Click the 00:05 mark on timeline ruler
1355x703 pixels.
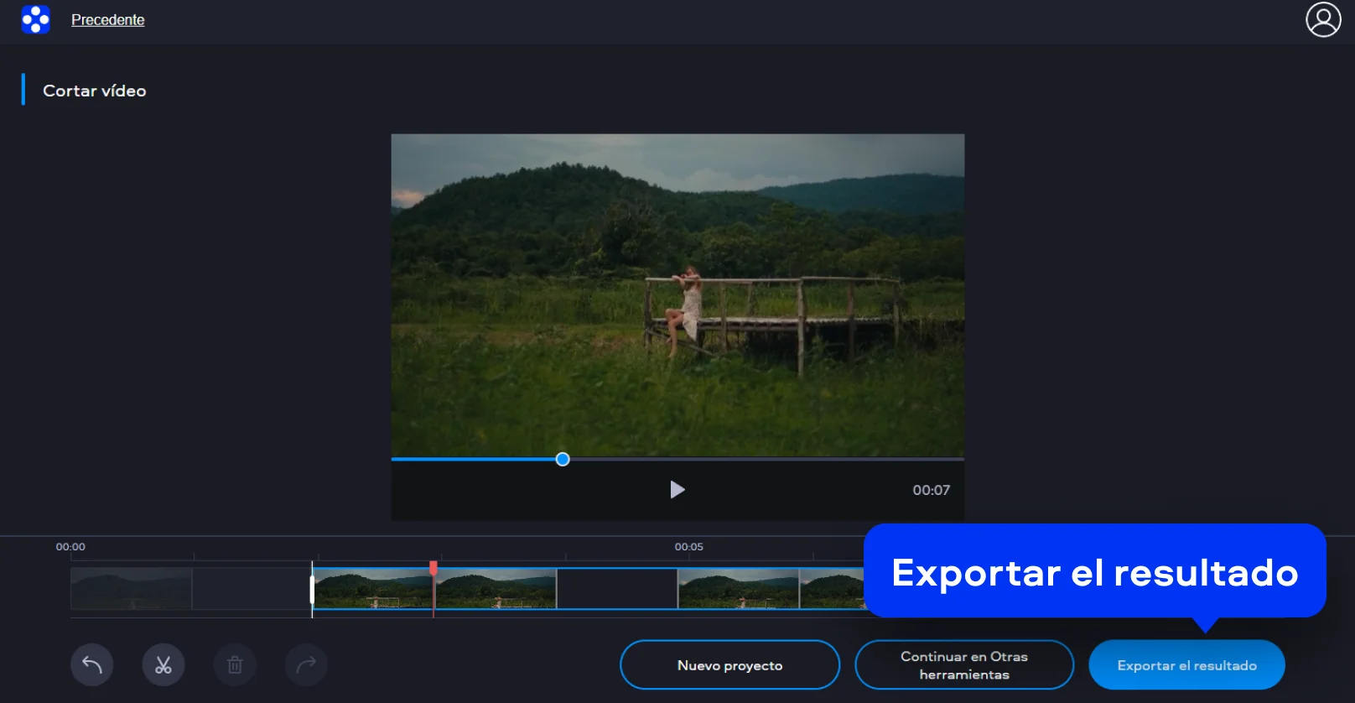(688, 547)
